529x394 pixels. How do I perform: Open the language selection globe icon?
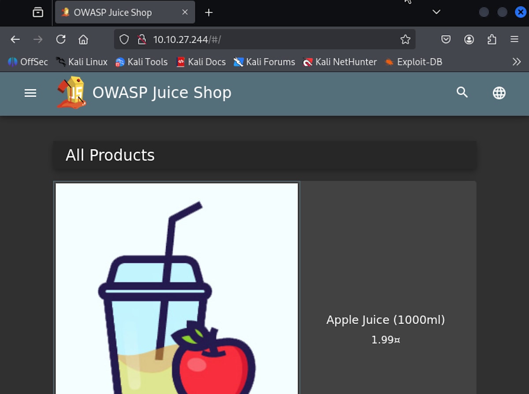(499, 93)
